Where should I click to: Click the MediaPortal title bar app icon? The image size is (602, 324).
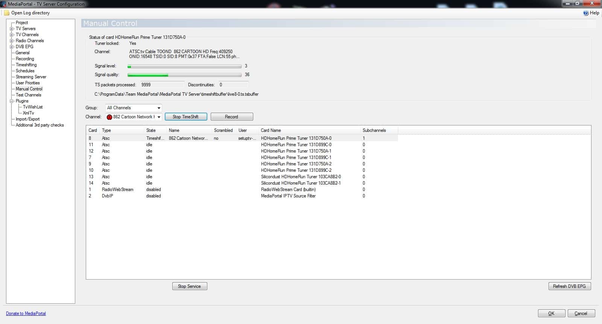(3, 4)
